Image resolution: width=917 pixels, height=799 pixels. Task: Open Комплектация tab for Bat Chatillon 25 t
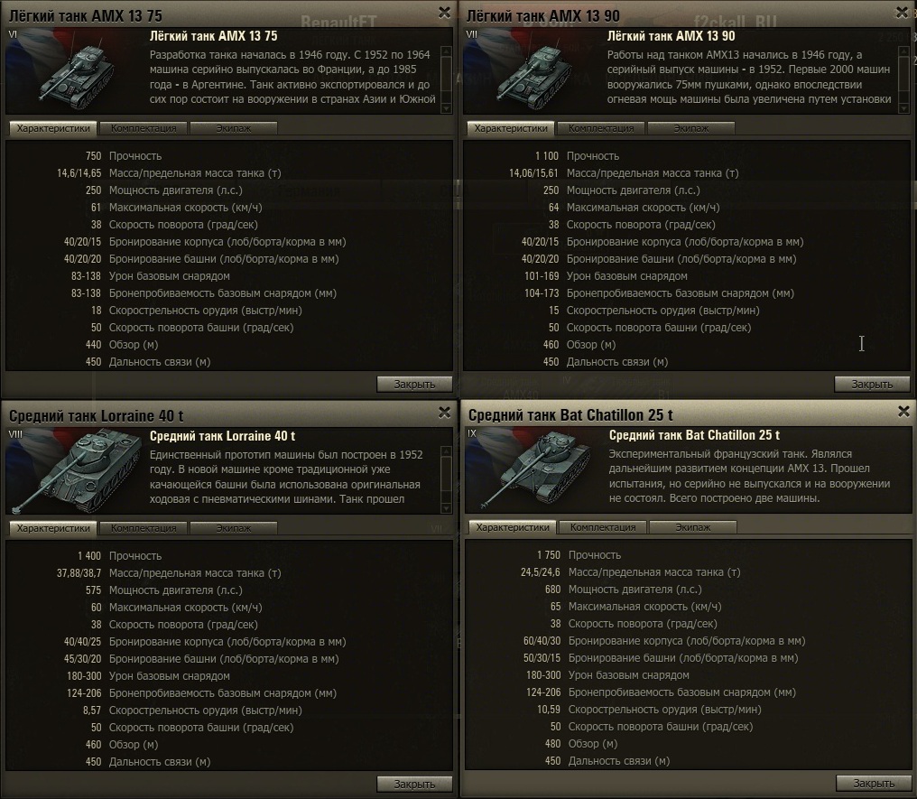coord(602,527)
